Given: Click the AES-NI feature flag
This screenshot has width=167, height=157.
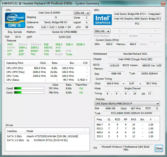Looking at the screenshot, I should pos(48,48).
